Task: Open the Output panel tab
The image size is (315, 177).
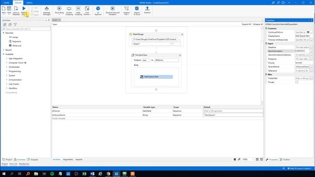Action: pyautogui.click(x=4, y=164)
